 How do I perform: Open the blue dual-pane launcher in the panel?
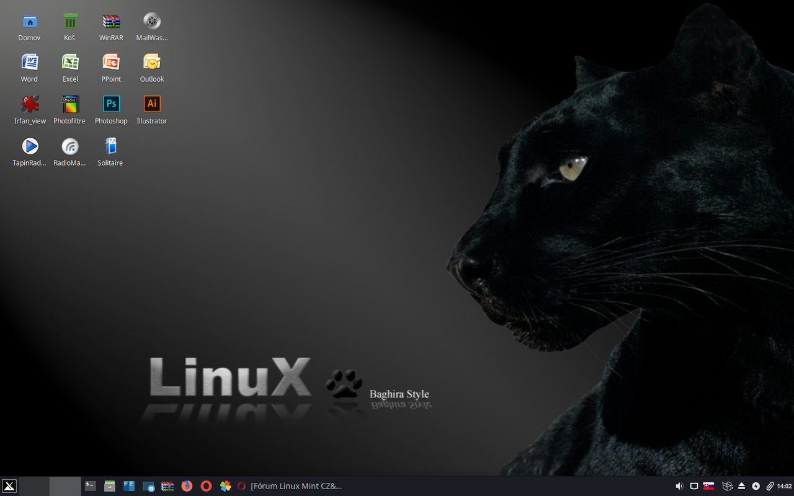click(129, 486)
